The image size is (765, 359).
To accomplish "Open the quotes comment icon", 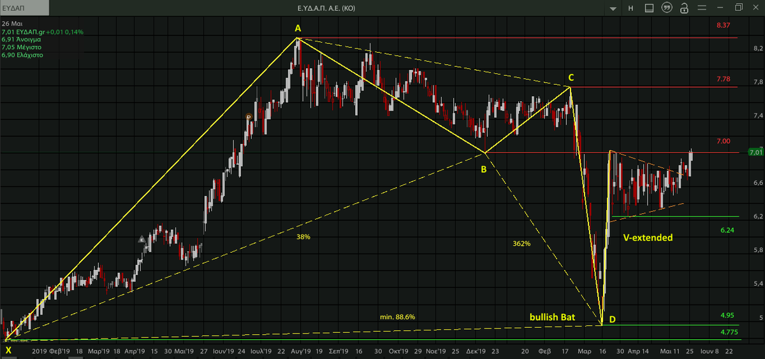I will coord(667,8).
